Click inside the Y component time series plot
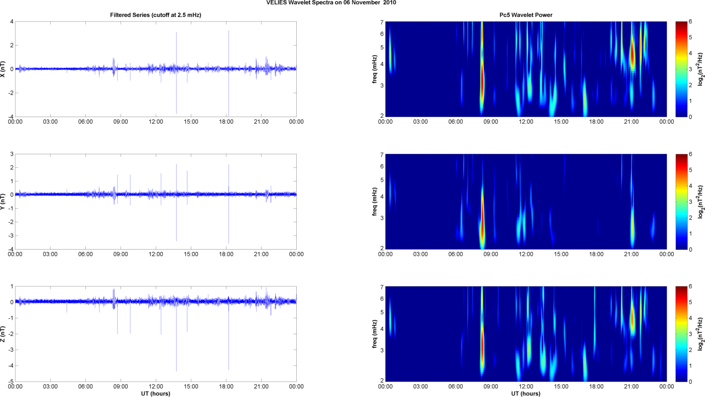Screen dimensions: 705x397 [155, 202]
